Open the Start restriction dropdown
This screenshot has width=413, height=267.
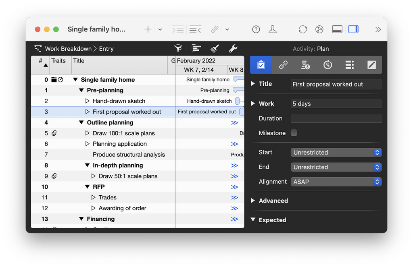coord(336,153)
